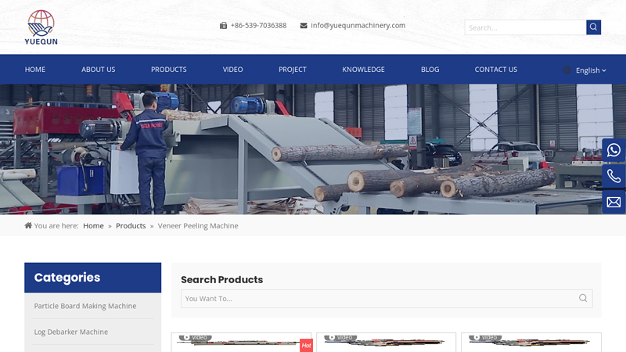Open the VIDEO menu item
The image size is (626, 352).
232,70
